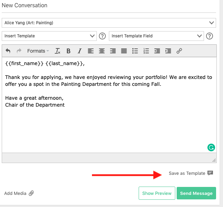Open the Formats dropdown menu
Screen dimensions: 223x207
[x=38, y=51]
